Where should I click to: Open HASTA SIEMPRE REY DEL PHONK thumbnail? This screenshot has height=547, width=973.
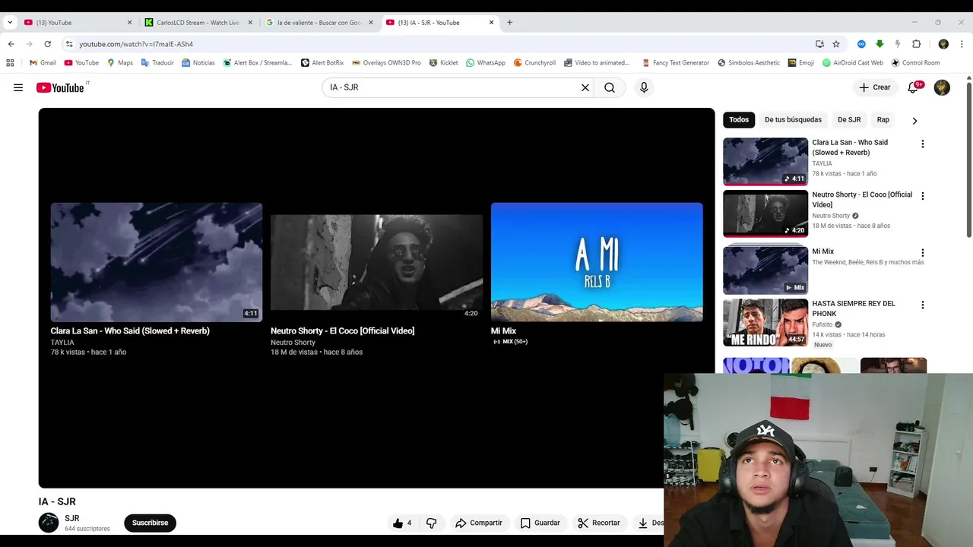[x=765, y=323]
